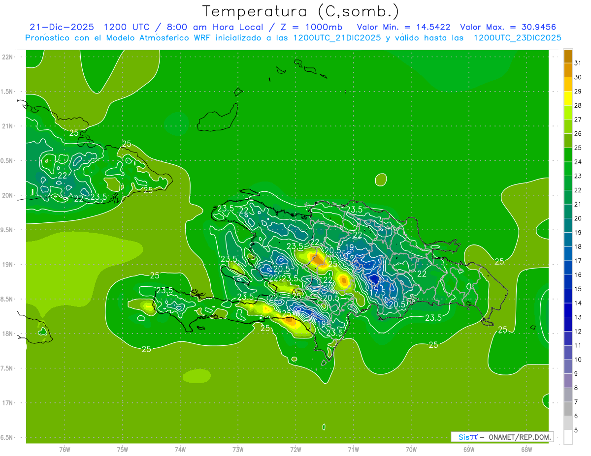The image size is (591, 456).
Task: Click the '17N' latitude axis label
Action: point(7,403)
